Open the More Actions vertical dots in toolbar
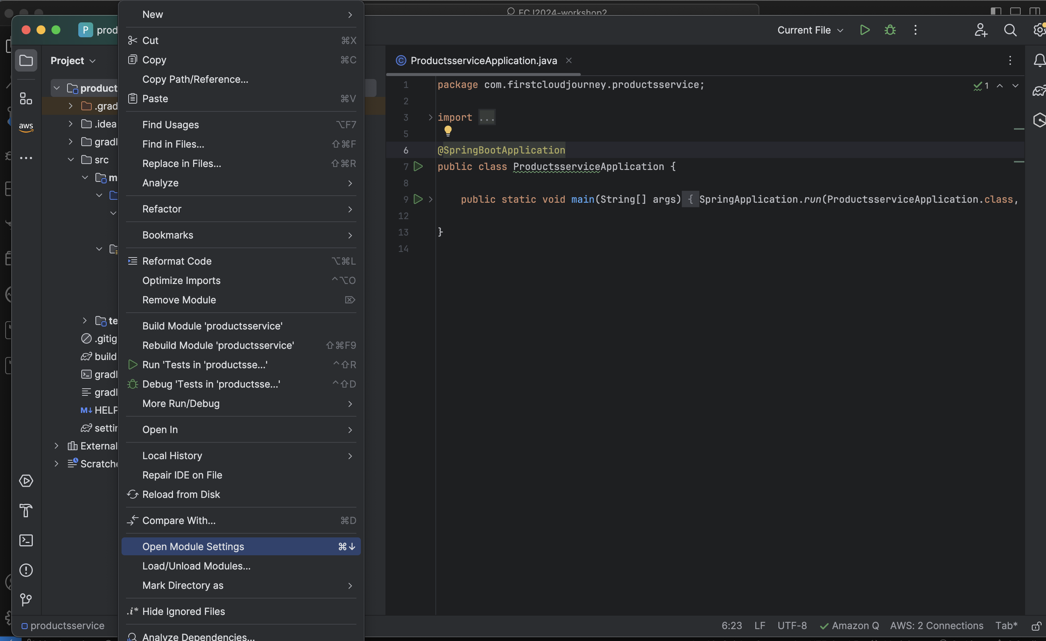Image resolution: width=1046 pixels, height=641 pixels. [915, 30]
